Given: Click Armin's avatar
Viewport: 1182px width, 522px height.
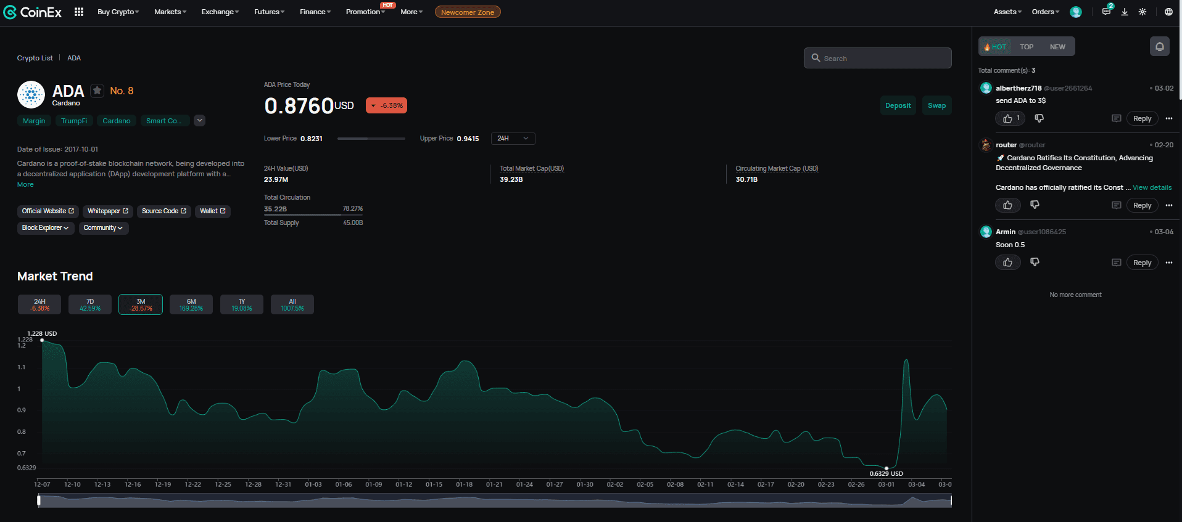Looking at the screenshot, I should [986, 232].
